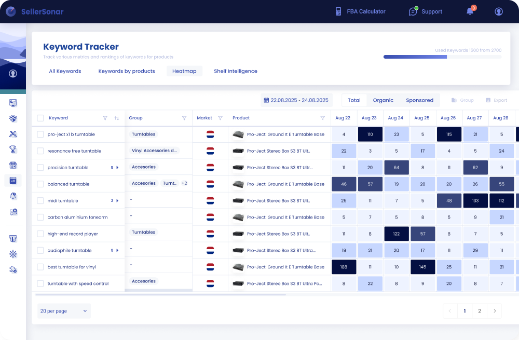Image resolution: width=519 pixels, height=340 pixels.
Task: Open the date range 22.08.2025 - 24.08.2025 picker
Action: point(296,100)
